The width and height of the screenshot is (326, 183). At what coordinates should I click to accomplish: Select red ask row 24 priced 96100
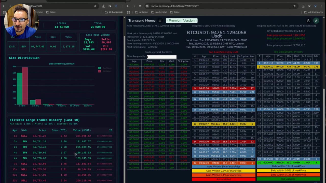tap(223, 142)
